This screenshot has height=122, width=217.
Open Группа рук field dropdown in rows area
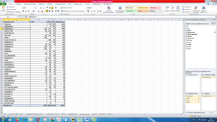(x=198, y=96)
